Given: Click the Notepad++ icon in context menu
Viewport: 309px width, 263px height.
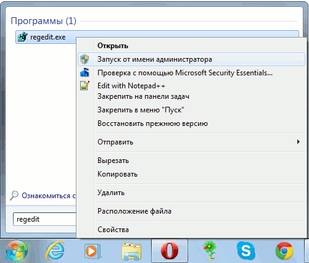Looking at the screenshot, I should pos(84,86).
